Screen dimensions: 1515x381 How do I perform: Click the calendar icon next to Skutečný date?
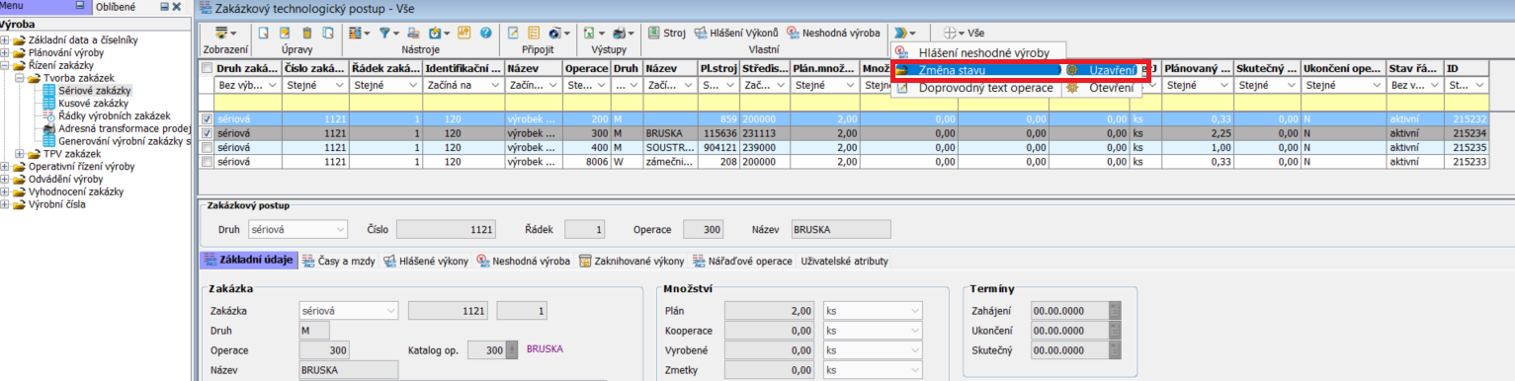point(1115,351)
